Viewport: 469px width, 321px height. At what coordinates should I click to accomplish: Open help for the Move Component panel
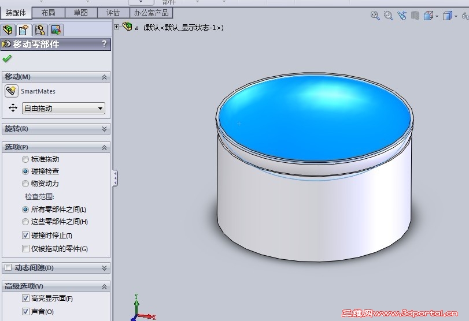[104, 44]
